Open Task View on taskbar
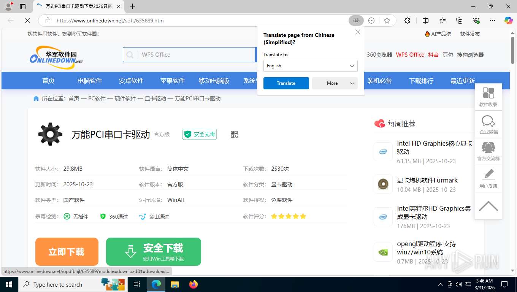The width and height of the screenshot is (517, 292). (x=137, y=284)
